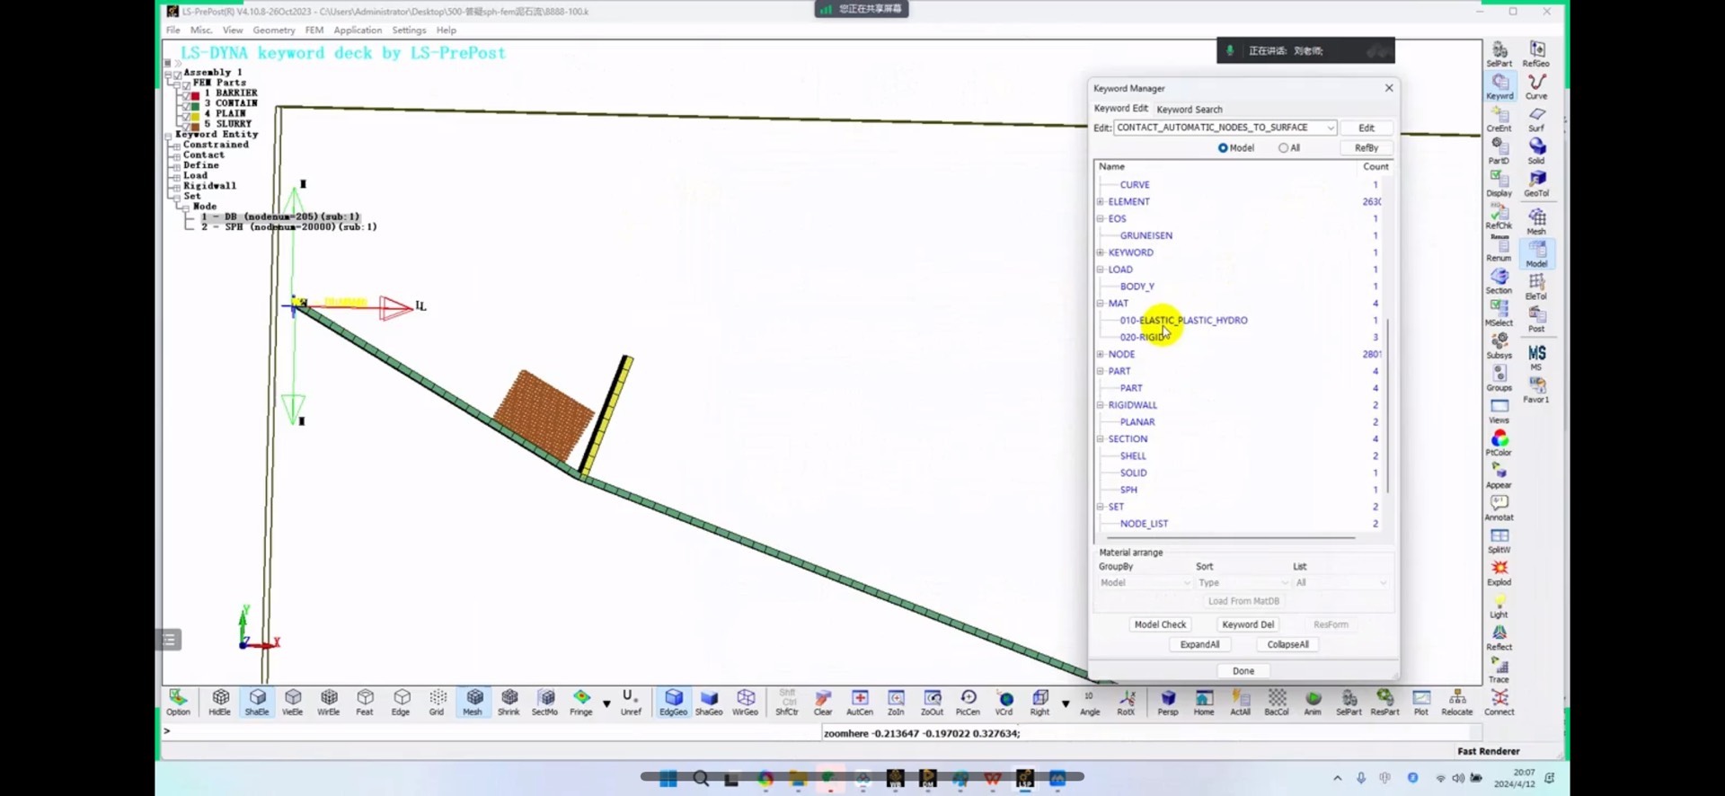This screenshot has width=1725, height=796.
Task: Click the RefBy button
Action: click(1367, 148)
